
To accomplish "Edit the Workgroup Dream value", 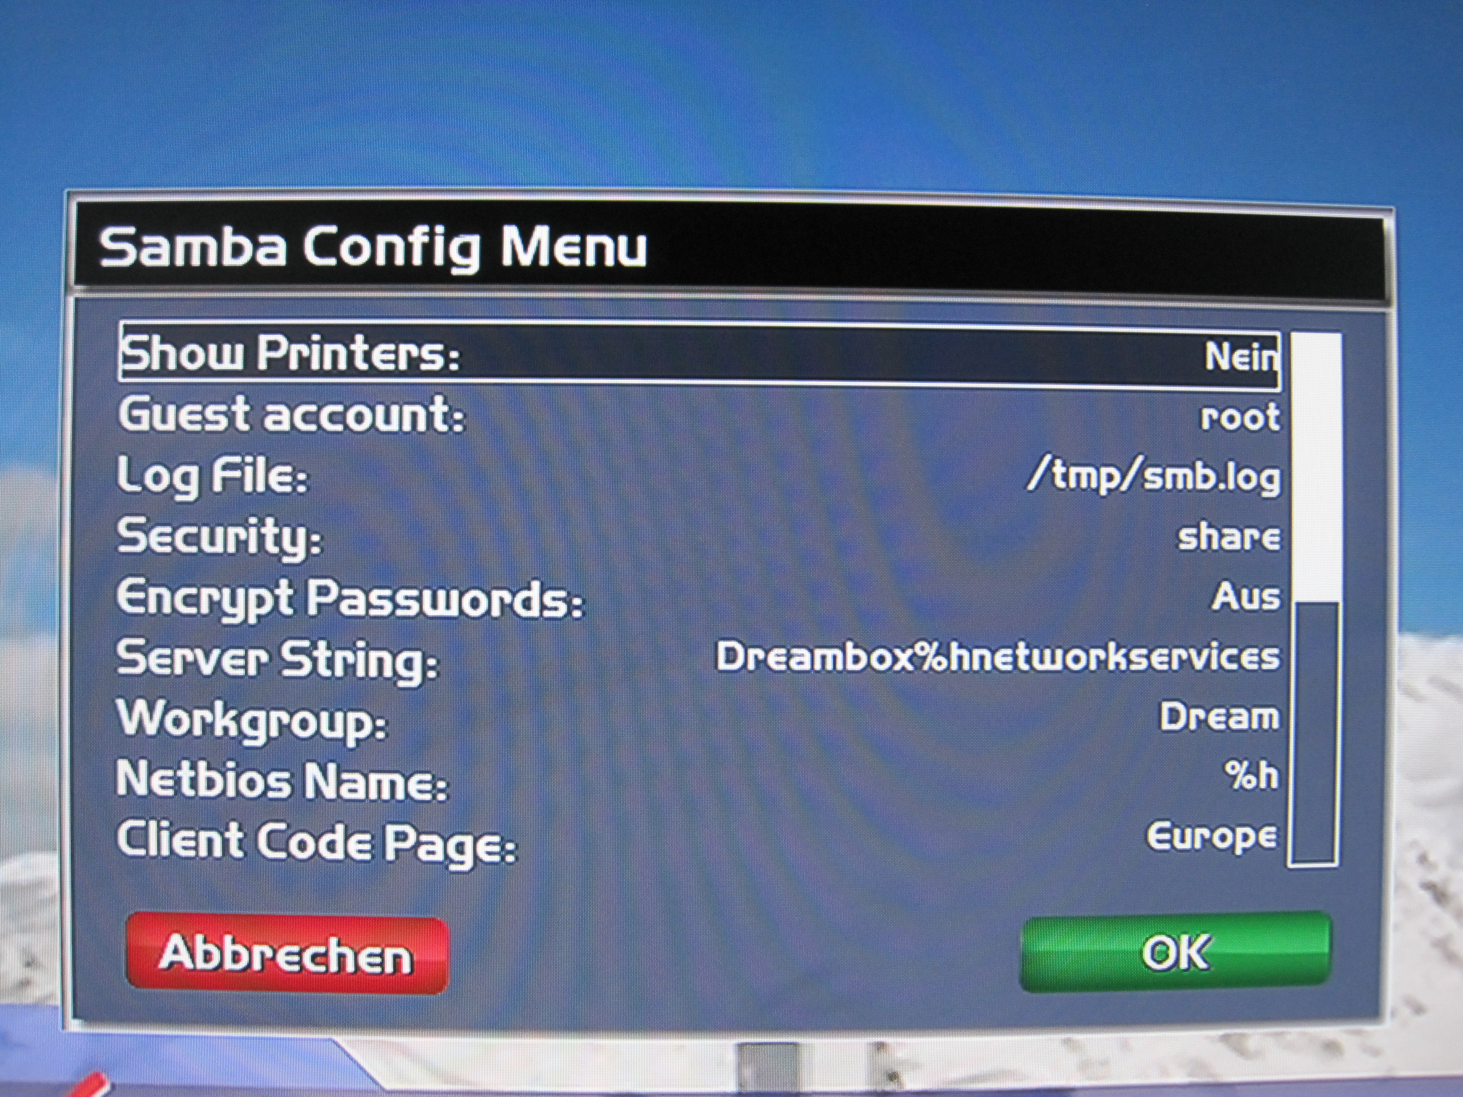I will (1220, 717).
